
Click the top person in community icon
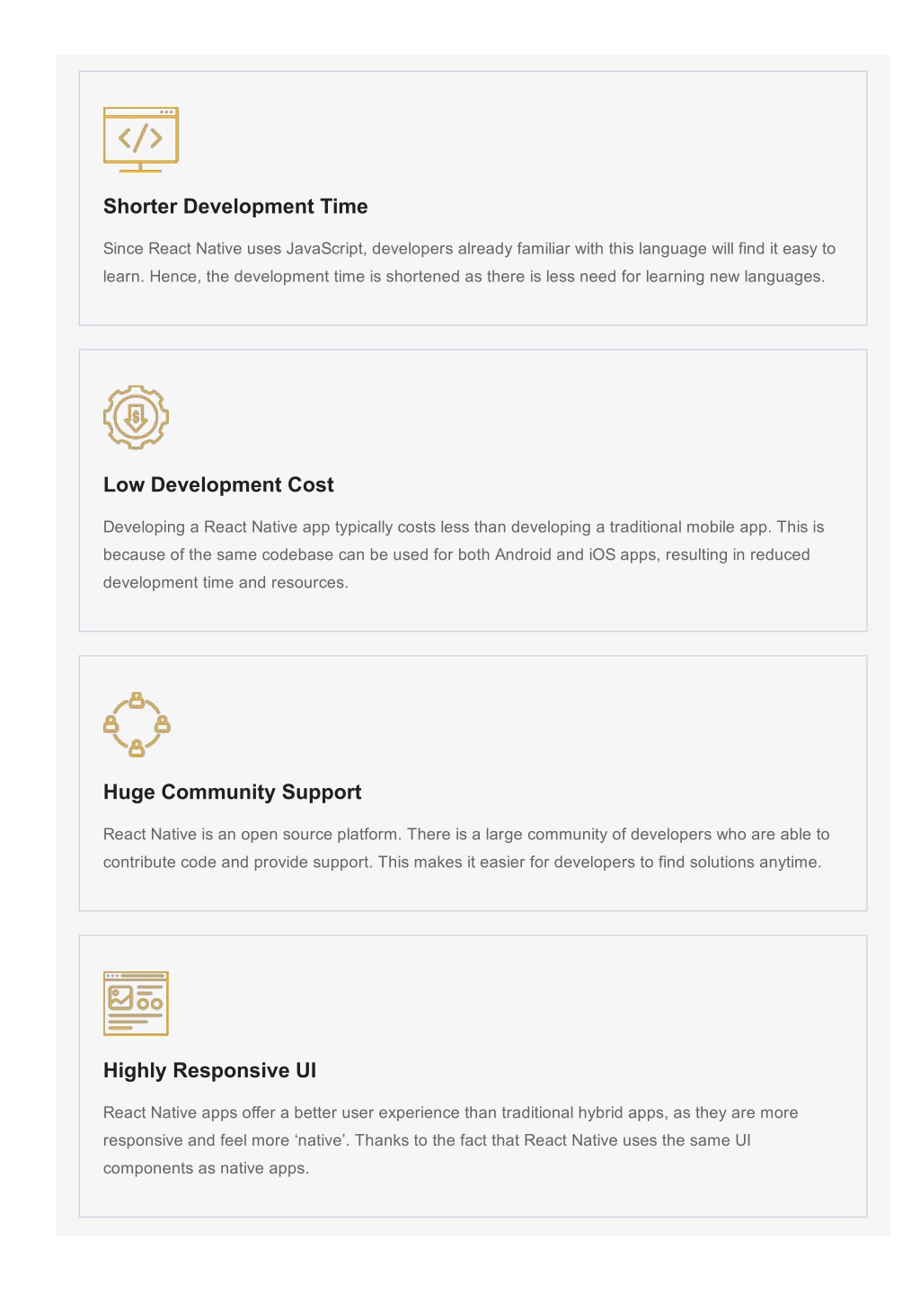tap(137, 699)
